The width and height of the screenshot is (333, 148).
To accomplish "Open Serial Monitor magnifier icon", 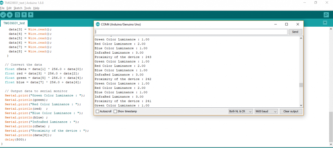I will tap(326, 15).
